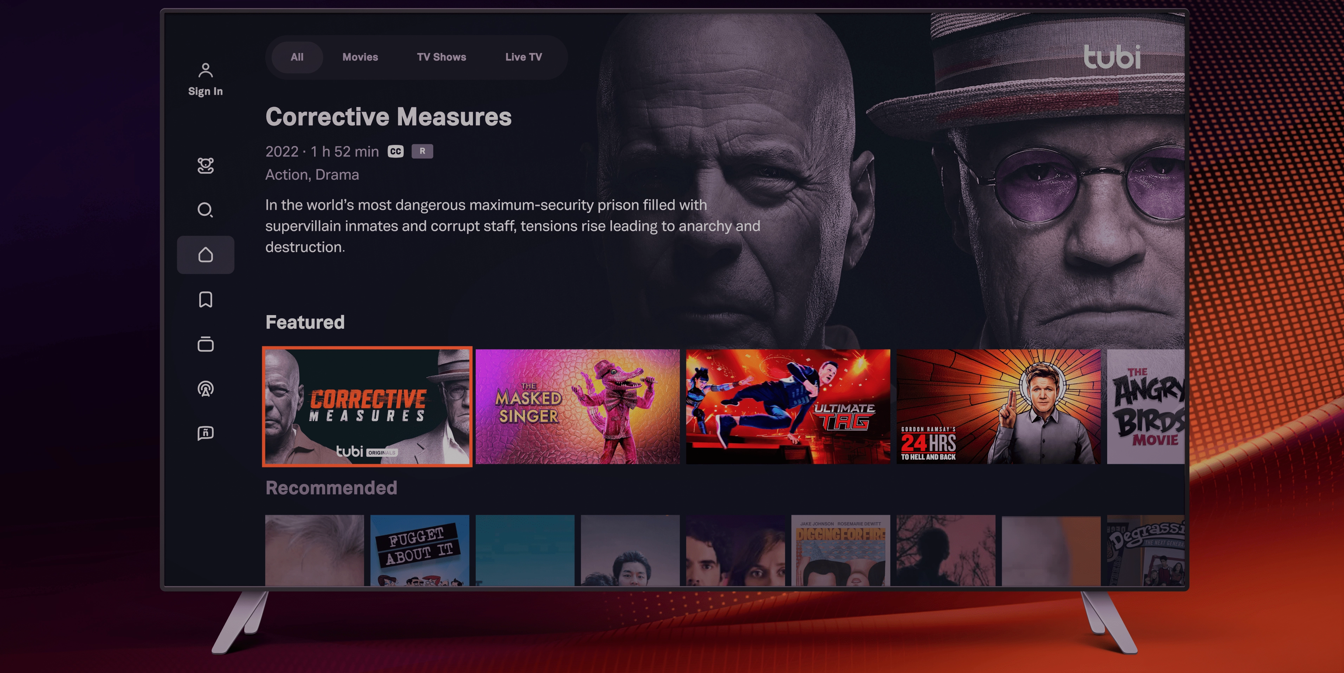Open The Angry Birds Movie thumbnail

1146,407
